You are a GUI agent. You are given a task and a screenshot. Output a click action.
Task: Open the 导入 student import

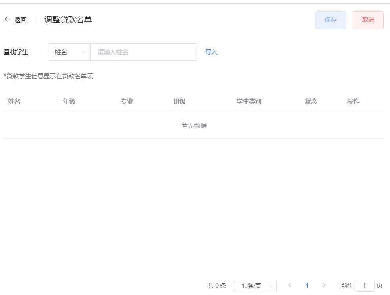click(211, 51)
